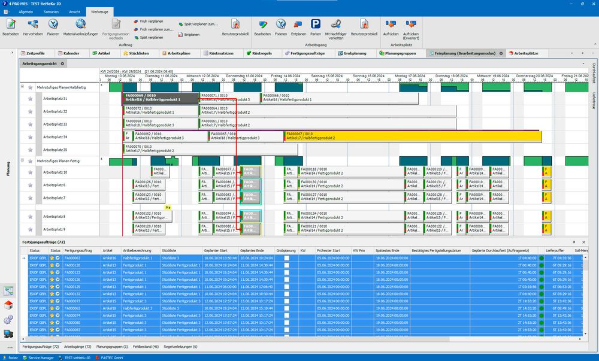The width and height of the screenshot is (599, 361).
Task: Open the application menu dropdown beside Allgemein
Action: [7, 11]
